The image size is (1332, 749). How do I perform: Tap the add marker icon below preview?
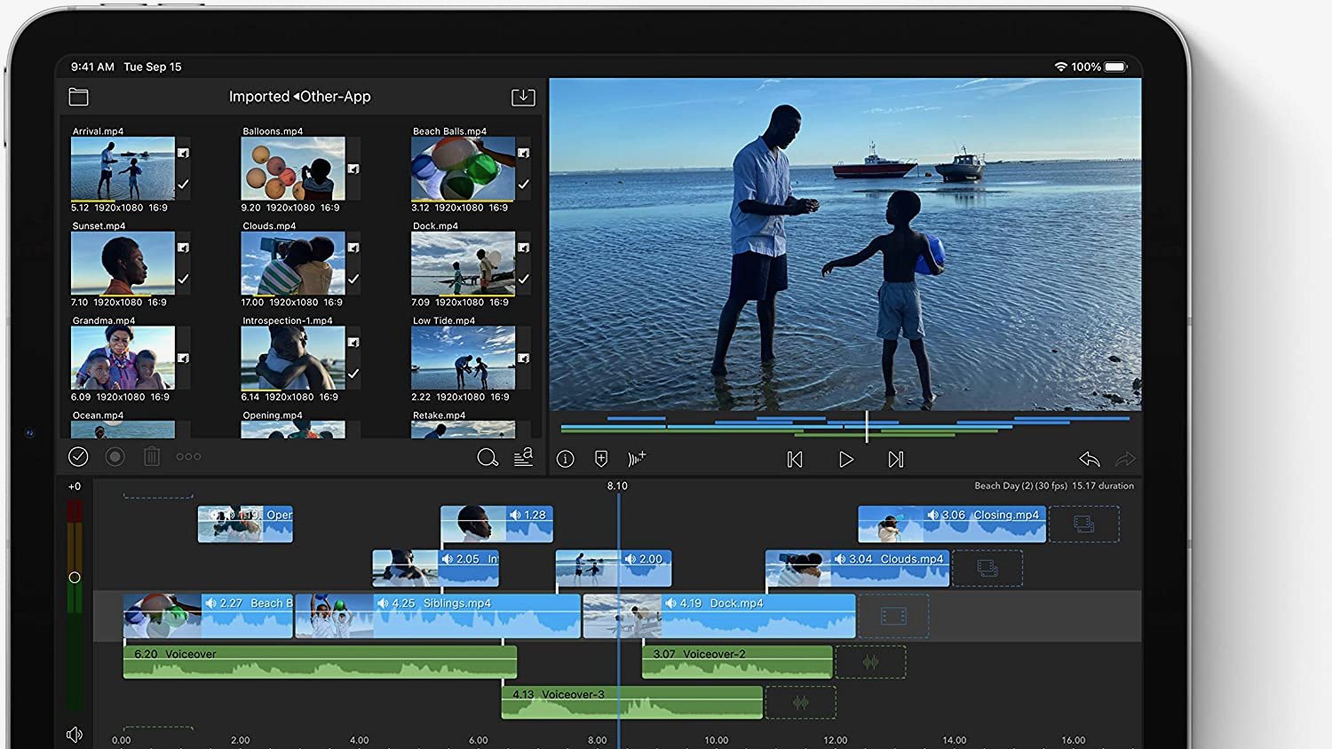pos(601,459)
